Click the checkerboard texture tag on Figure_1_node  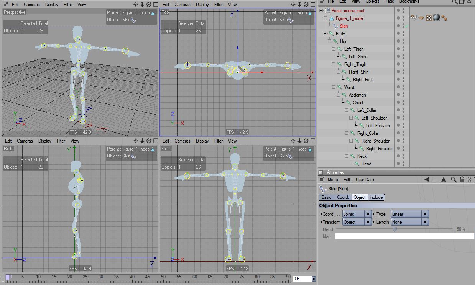click(x=429, y=18)
